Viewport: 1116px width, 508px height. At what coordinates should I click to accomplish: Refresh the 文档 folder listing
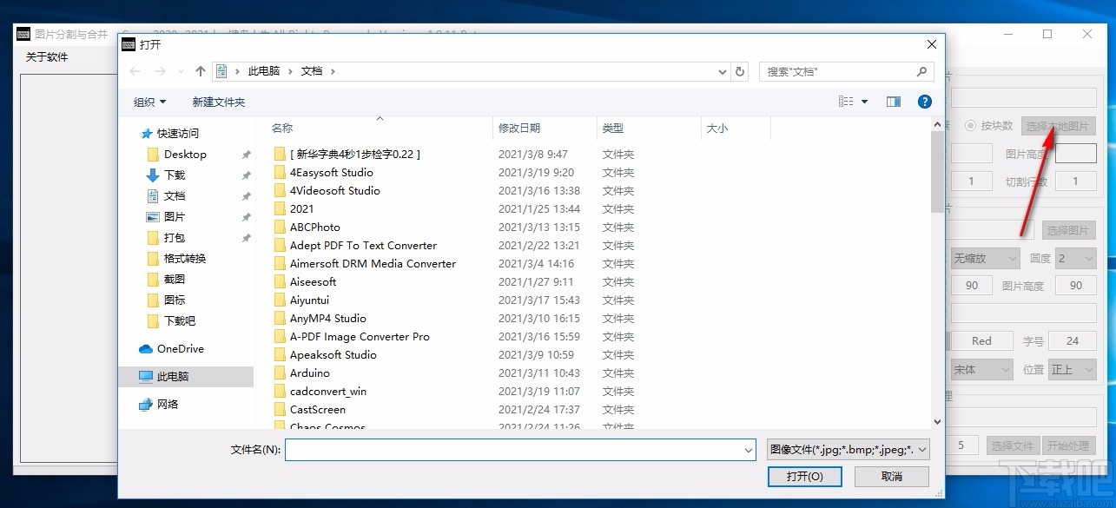(x=740, y=71)
